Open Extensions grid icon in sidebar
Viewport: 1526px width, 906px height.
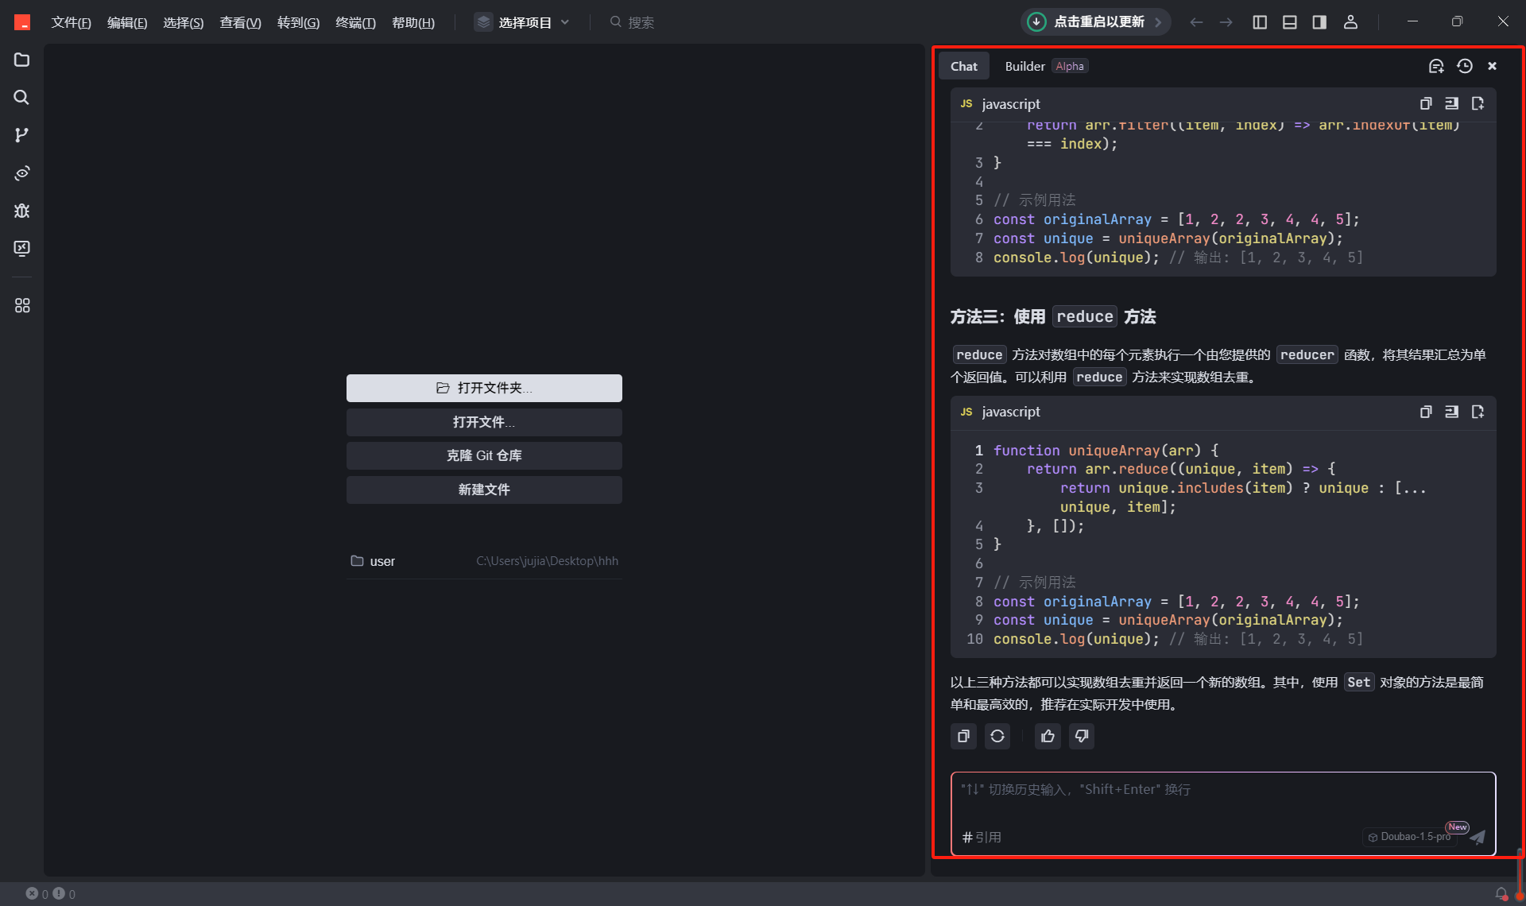click(21, 305)
